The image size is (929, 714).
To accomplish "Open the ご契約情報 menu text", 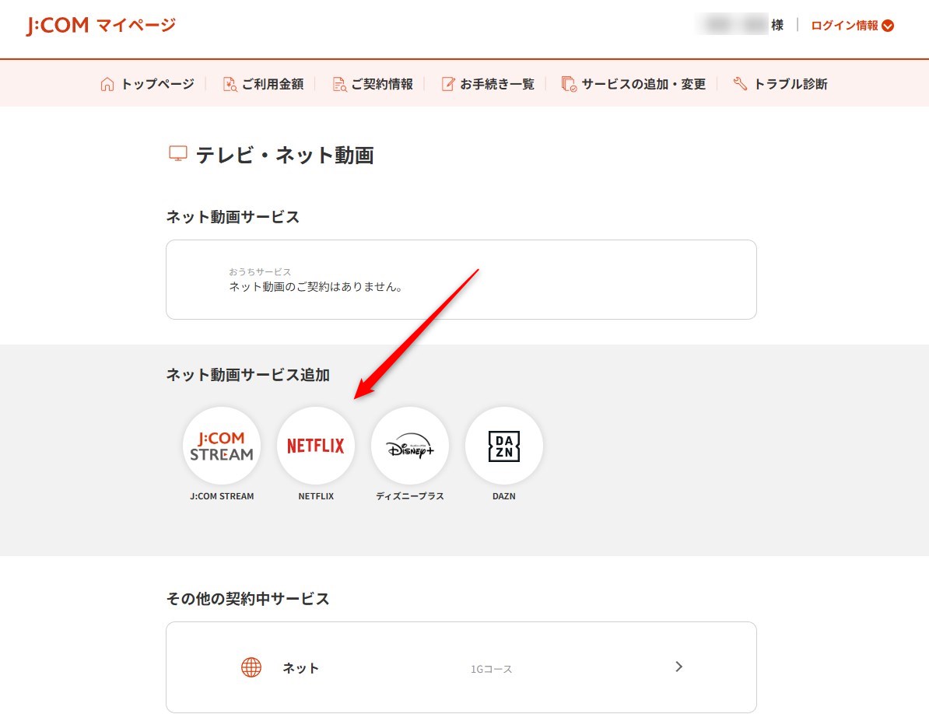I will 382,84.
